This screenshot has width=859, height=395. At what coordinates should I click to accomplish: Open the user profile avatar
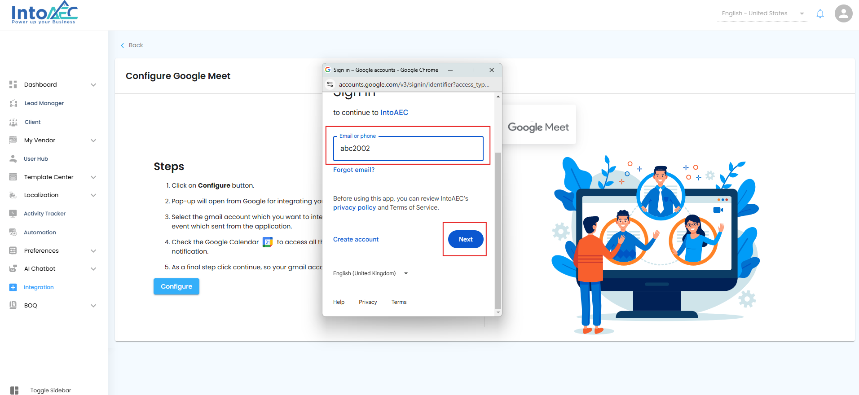843,13
